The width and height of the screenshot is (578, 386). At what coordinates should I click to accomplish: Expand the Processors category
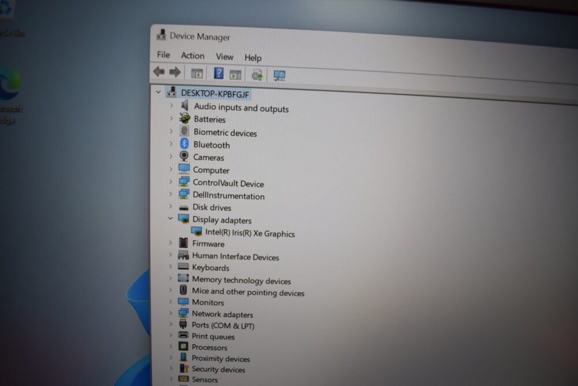(171, 346)
